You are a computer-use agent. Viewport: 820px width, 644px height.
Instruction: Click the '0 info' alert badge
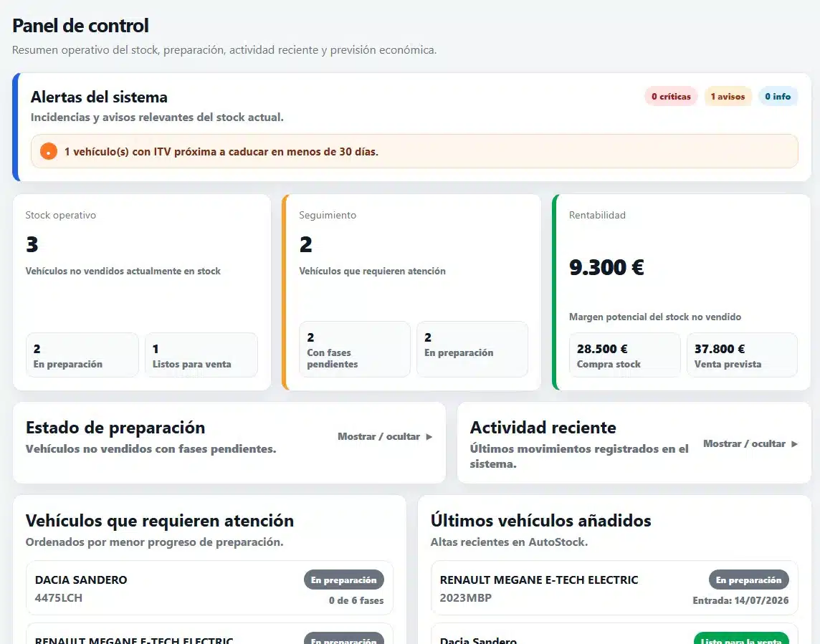pyautogui.click(x=778, y=96)
